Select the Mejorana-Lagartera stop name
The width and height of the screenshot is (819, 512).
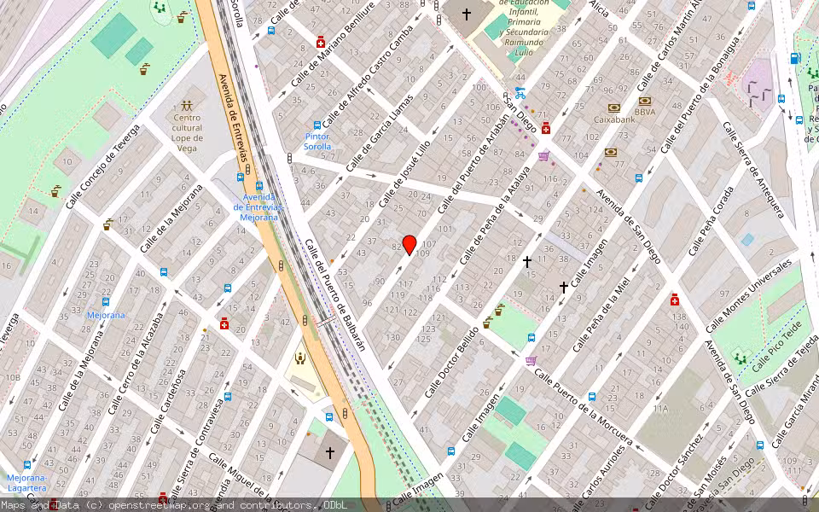(x=26, y=483)
